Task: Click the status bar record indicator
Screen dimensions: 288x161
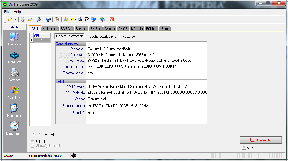Action: (73, 156)
